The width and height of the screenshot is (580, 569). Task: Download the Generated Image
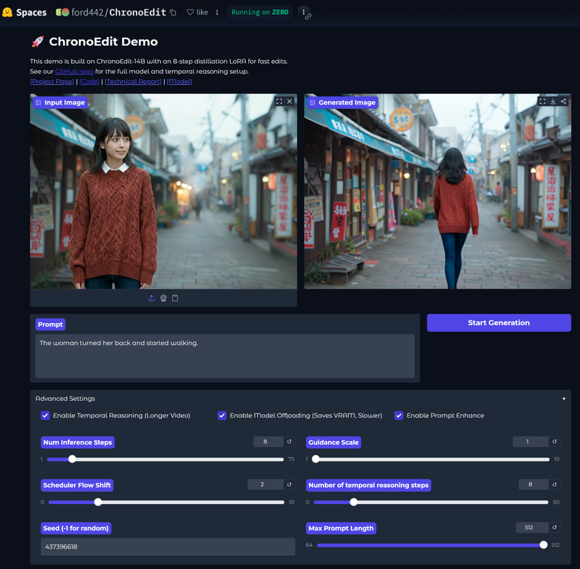pos(553,101)
